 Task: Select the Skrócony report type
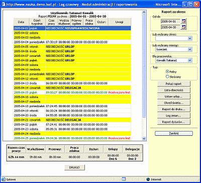(x=167, y=77)
